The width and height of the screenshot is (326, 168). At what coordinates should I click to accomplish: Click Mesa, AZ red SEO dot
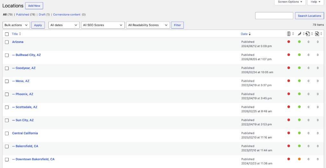coord(288,81)
